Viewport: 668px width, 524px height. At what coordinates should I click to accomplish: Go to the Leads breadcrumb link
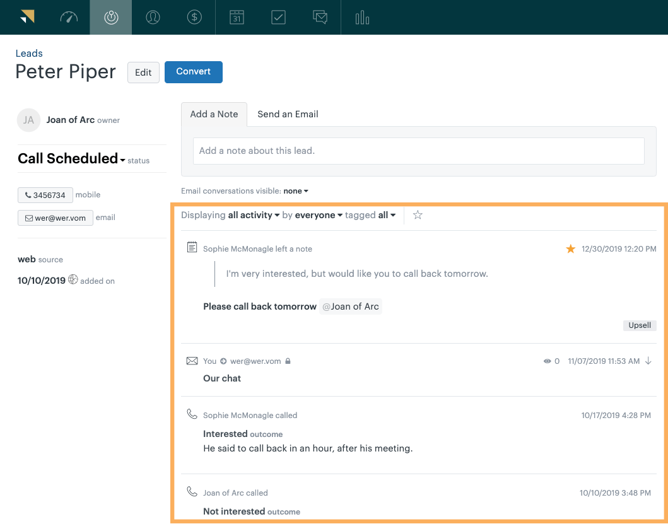coord(29,53)
